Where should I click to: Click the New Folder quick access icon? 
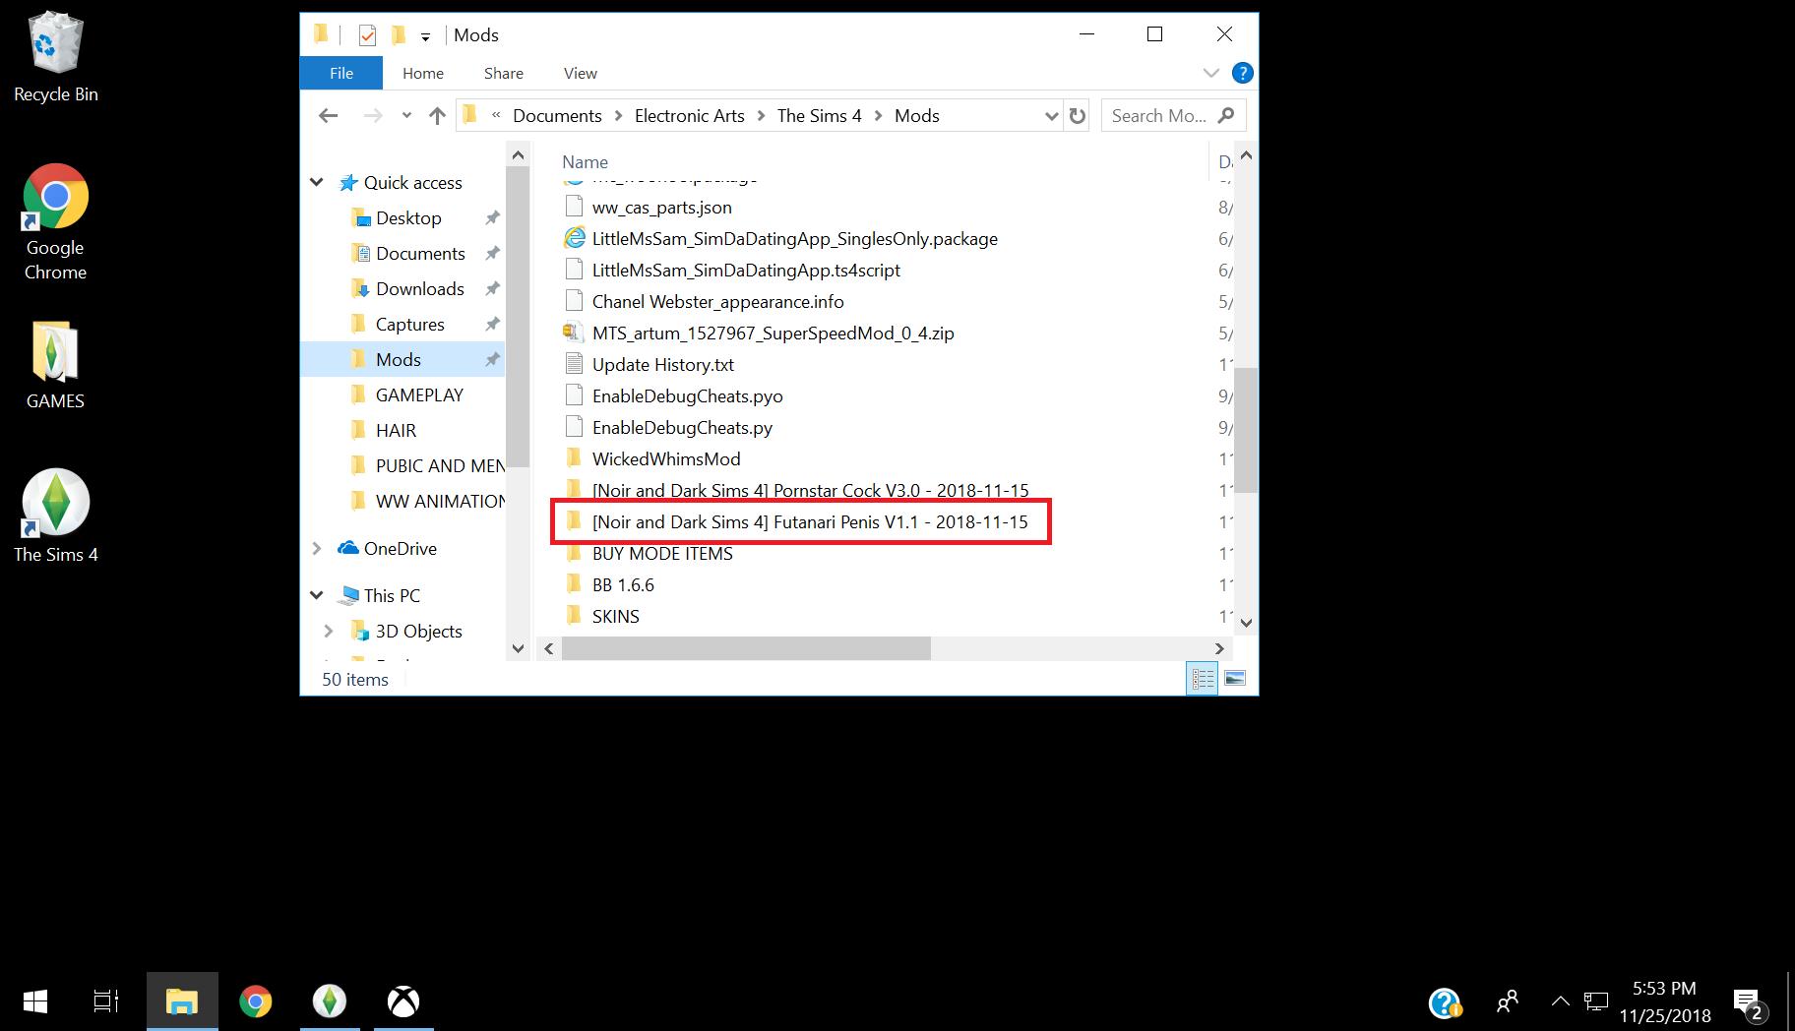pos(398,35)
